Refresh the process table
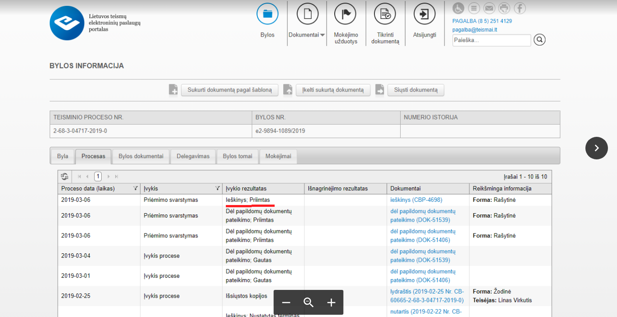Viewport: 617px width, 317px height. pyautogui.click(x=65, y=177)
